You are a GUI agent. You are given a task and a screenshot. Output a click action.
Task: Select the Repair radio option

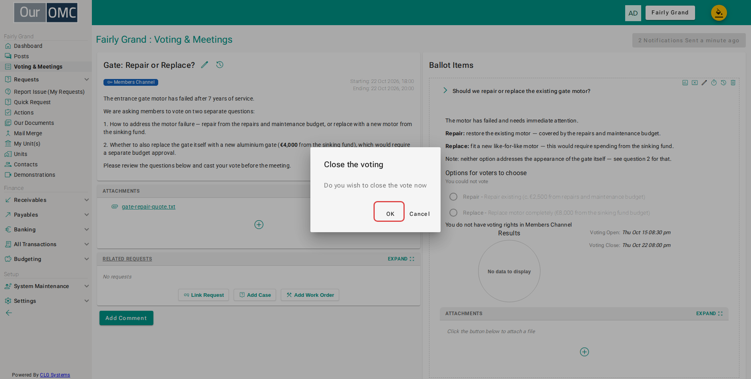(453, 197)
